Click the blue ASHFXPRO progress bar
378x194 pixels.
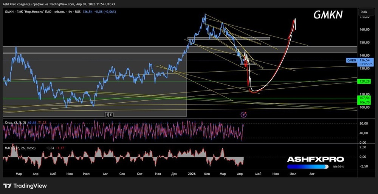(308, 166)
